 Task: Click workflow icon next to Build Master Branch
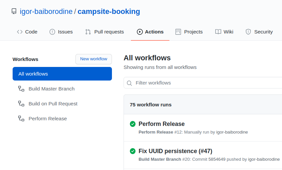pyautogui.click(x=21, y=89)
